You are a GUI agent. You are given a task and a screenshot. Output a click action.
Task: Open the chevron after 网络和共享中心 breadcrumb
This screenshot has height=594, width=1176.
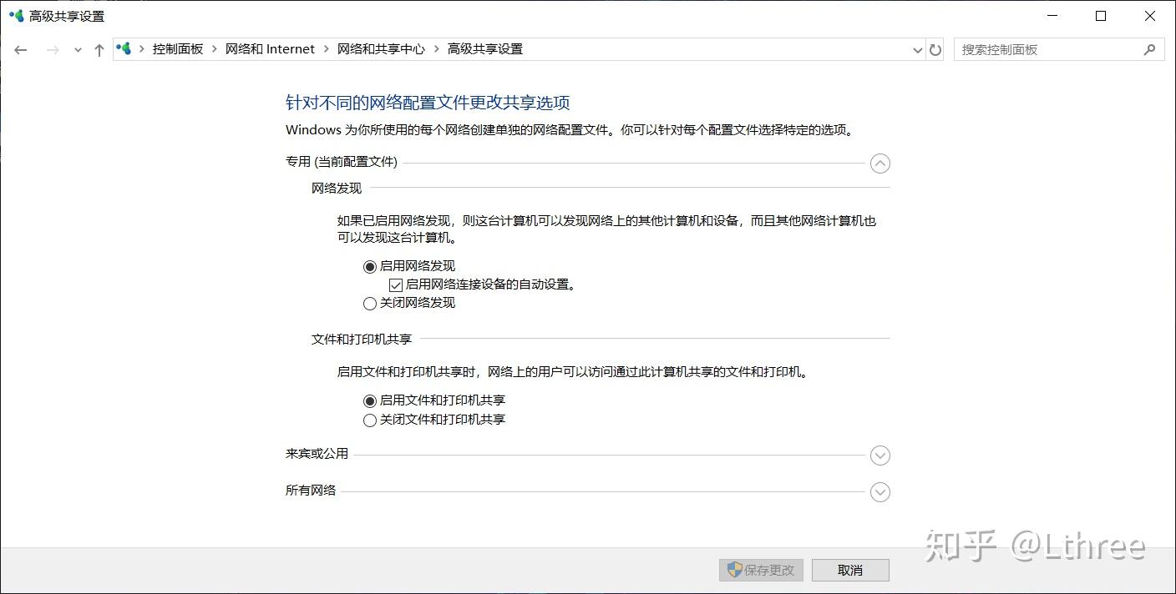[436, 49]
